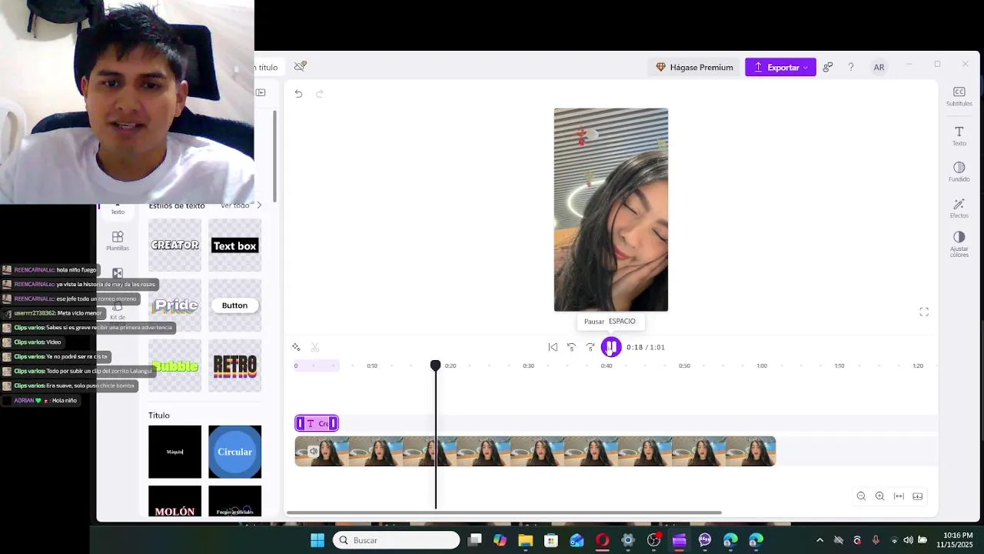Click the magic auto-compose wand icon
The height and width of the screenshot is (554, 984).
click(296, 347)
